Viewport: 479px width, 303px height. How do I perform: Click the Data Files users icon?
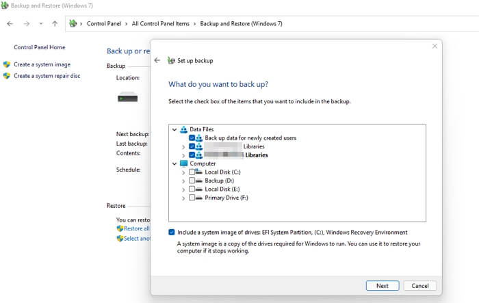(183, 129)
